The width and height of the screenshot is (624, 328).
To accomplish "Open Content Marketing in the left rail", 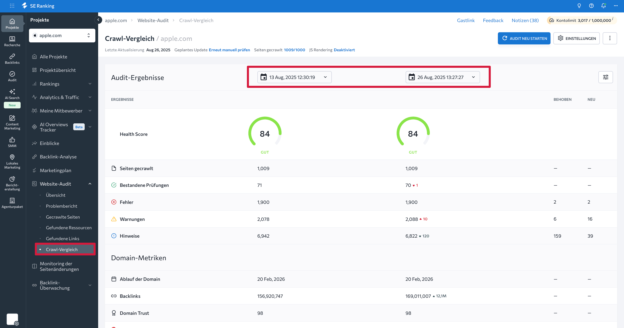I will (12, 122).
